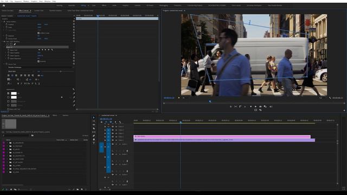Screen dimensions: 347x195
Task: Open Program Monitor settings wrench
Action: coord(330,97)
